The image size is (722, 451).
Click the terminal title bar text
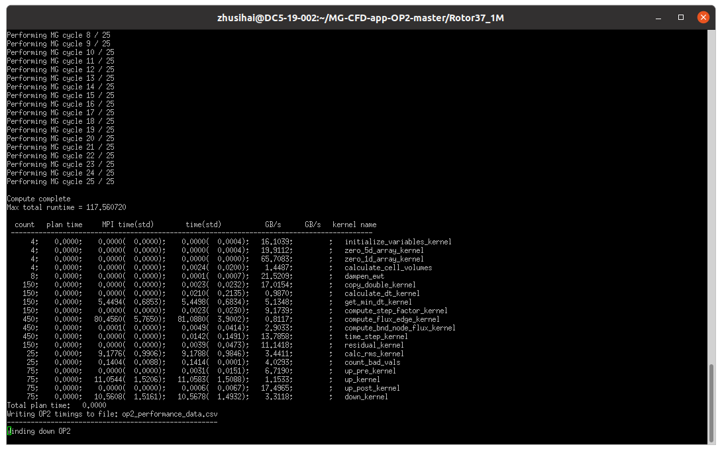click(x=360, y=17)
